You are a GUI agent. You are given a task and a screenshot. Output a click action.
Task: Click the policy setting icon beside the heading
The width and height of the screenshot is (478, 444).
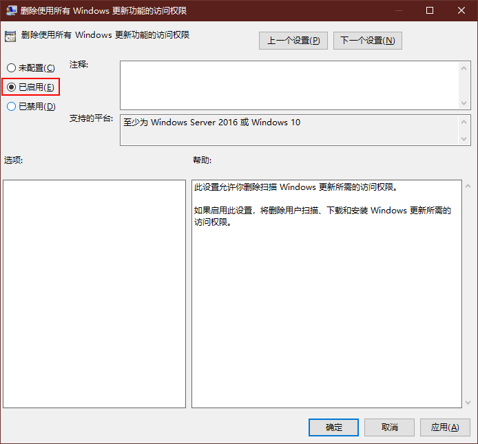[x=10, y=36]
